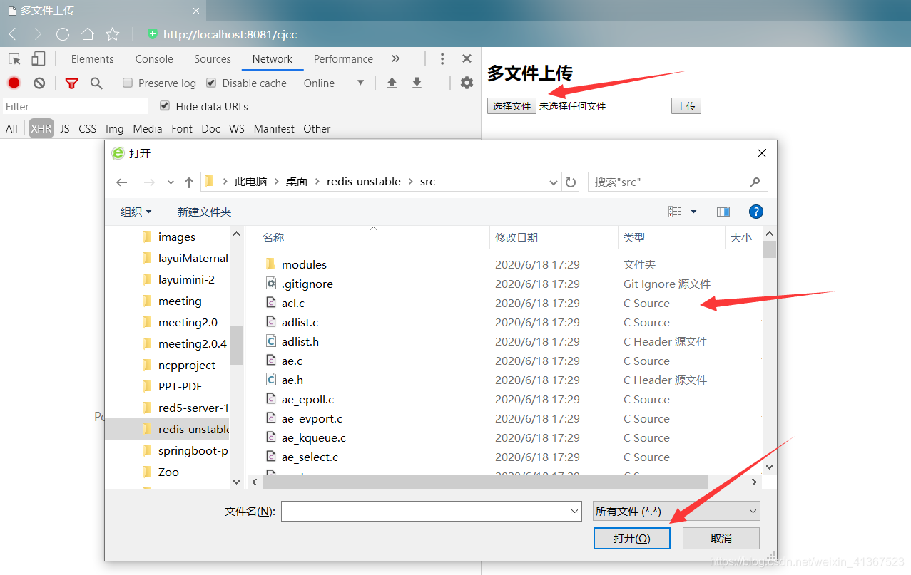Open address bar path history dropdown
Screen dimensions: 911x575
(x=554, y=182)
